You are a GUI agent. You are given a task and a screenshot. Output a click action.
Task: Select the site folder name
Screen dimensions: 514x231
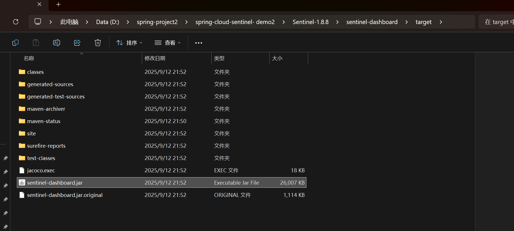tap(31, 133)
